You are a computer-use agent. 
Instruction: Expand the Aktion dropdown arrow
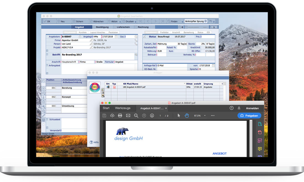click(120, 22)
